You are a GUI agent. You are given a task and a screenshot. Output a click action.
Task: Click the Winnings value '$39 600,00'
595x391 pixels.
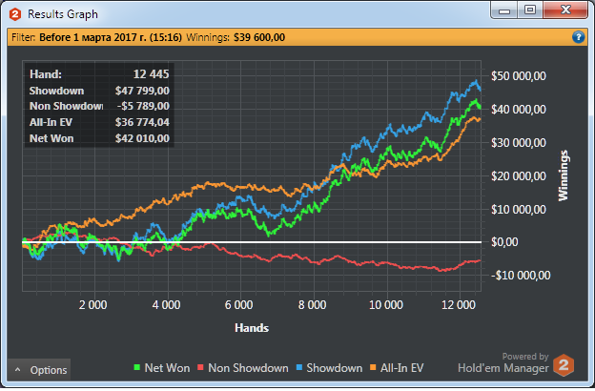[x=259, y=37]
